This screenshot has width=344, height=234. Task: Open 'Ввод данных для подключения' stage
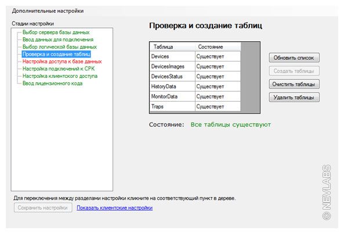coord(58,39)
